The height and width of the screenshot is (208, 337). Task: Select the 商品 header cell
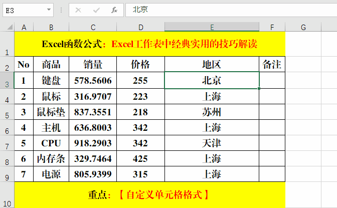(x=51, y=64)
